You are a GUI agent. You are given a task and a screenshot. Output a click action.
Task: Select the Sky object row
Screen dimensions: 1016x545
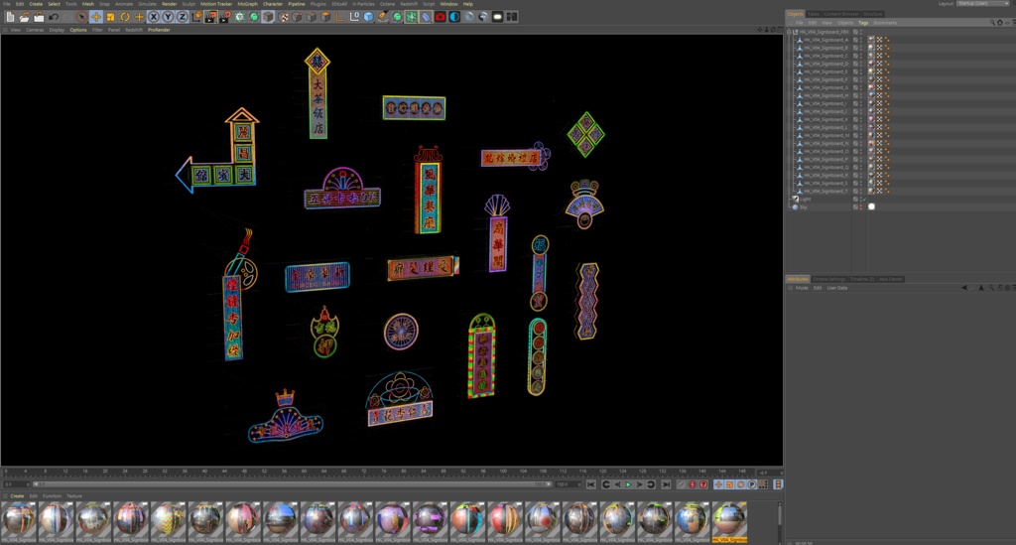coord(804,206)
